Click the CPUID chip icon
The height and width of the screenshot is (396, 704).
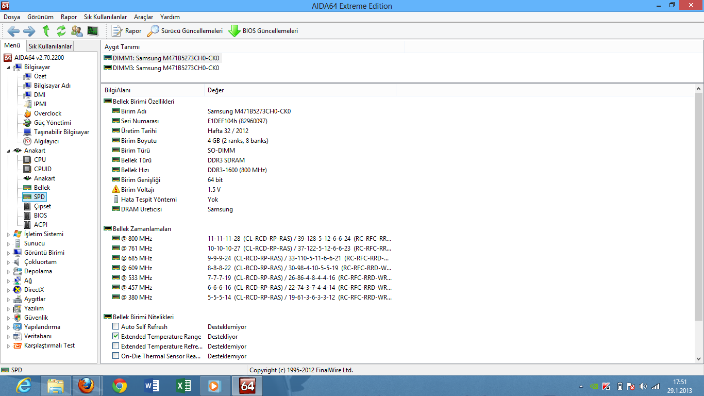click(27, 169)
